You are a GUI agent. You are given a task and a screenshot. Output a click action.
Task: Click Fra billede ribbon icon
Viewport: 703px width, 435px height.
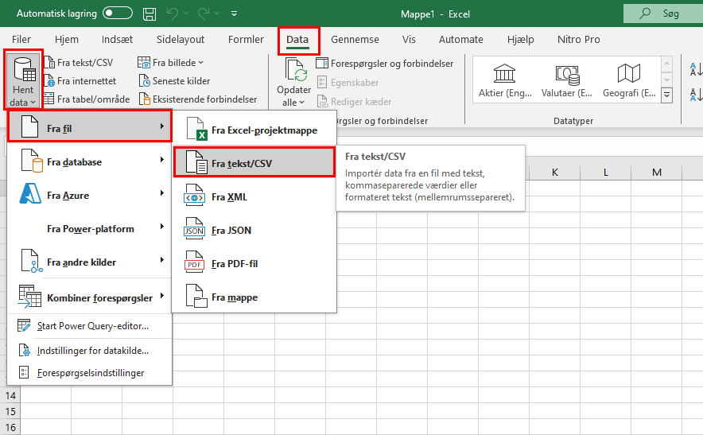(144, 62)
